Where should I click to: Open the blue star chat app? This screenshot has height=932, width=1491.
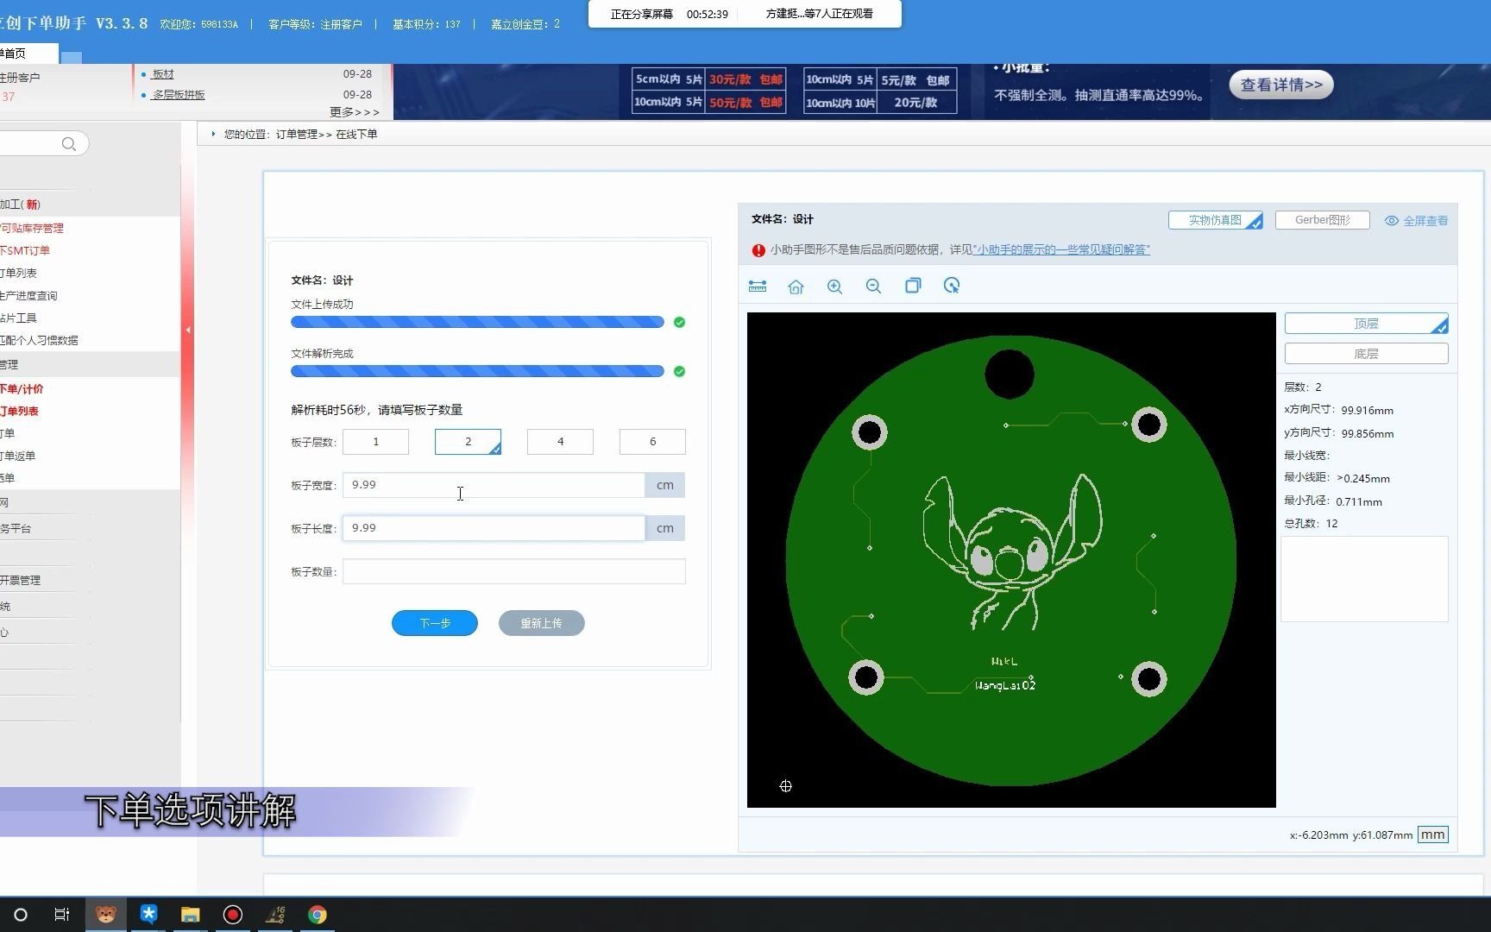click(148, 915)
